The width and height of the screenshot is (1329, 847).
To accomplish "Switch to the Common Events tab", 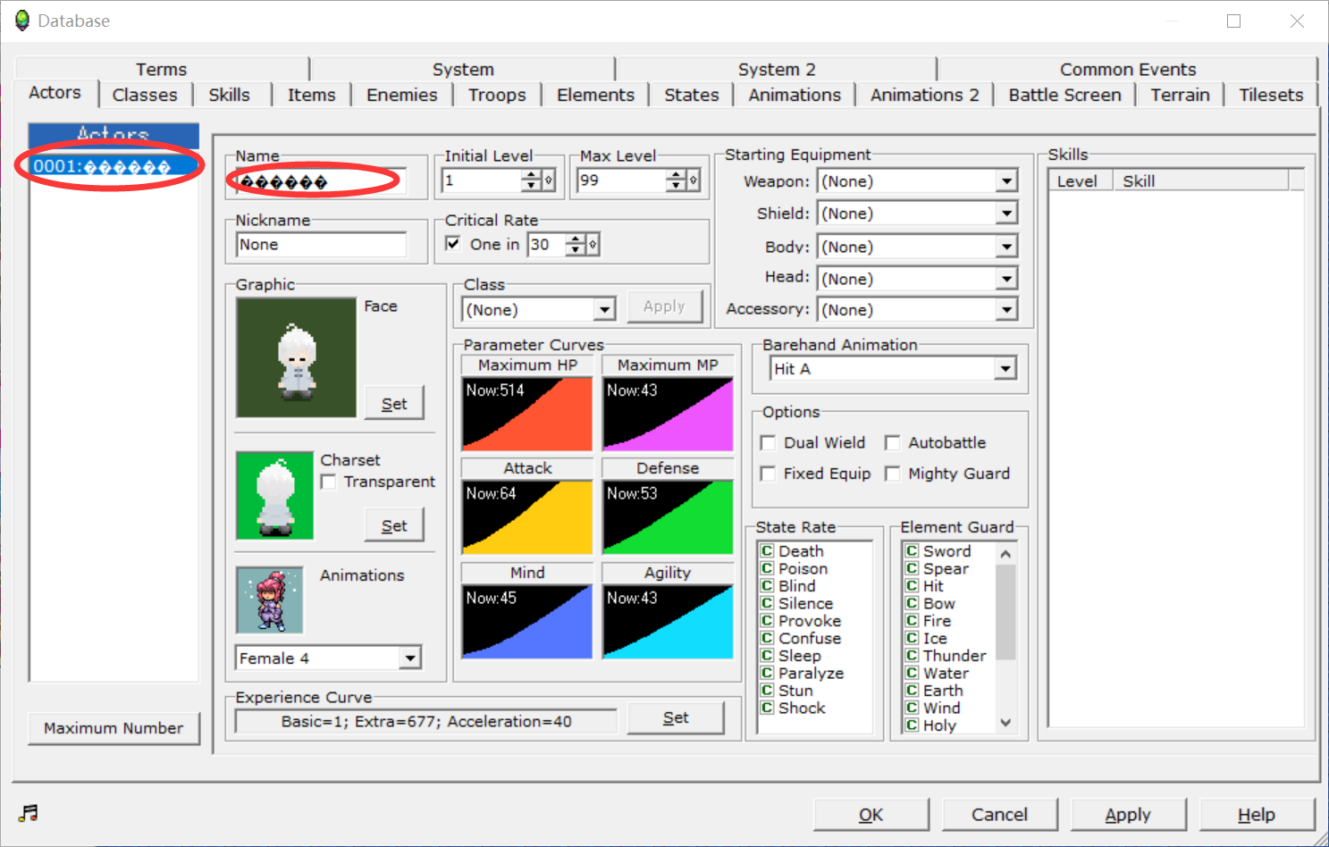I will [x=1128, y=69].
